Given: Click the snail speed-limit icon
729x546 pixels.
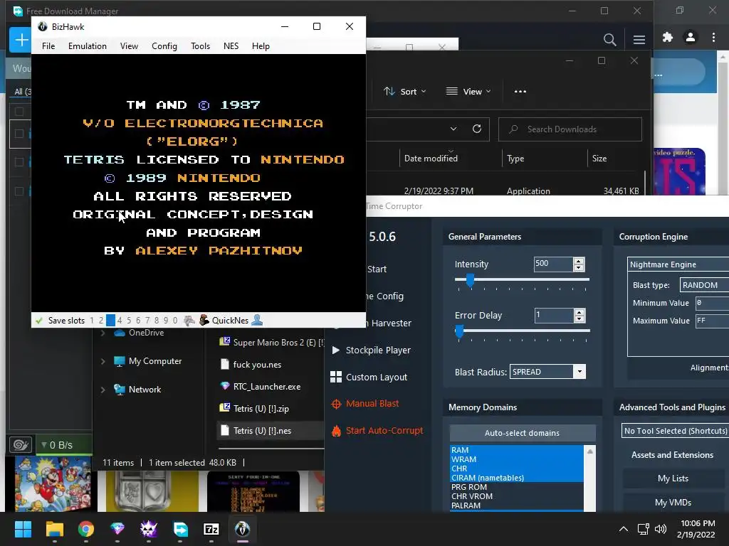Looking at the screenshot, I should pyautogui.click(x=21, y=445).
